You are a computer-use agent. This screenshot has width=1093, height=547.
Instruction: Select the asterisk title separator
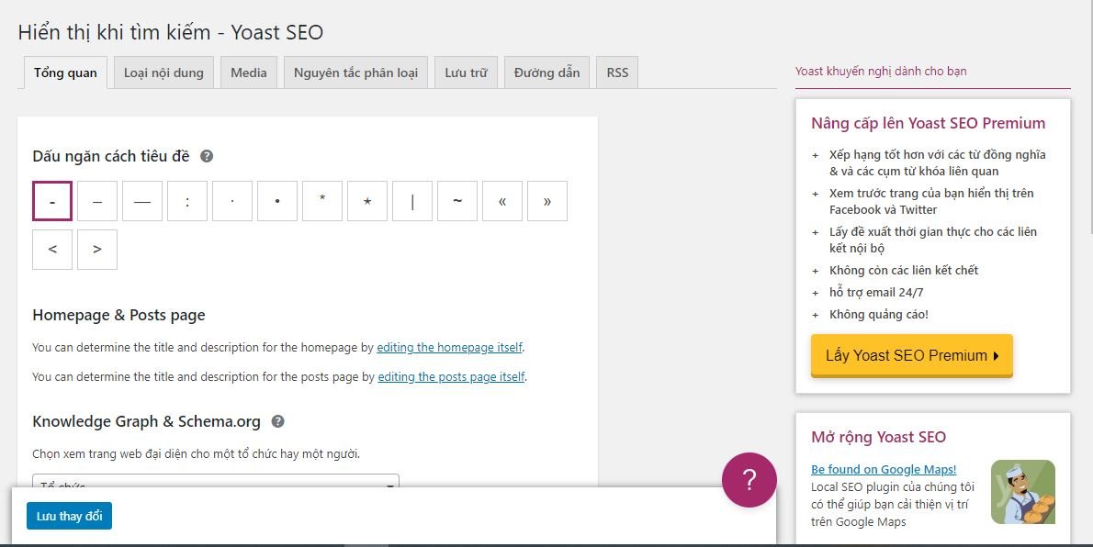322,201
